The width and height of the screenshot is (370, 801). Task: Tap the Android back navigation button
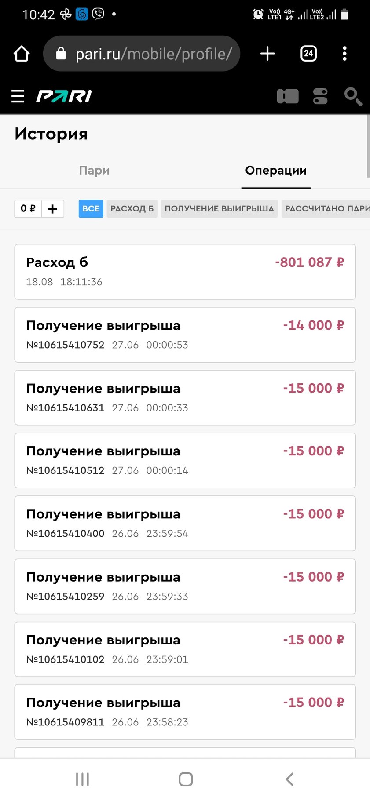(x=289, y=779)
